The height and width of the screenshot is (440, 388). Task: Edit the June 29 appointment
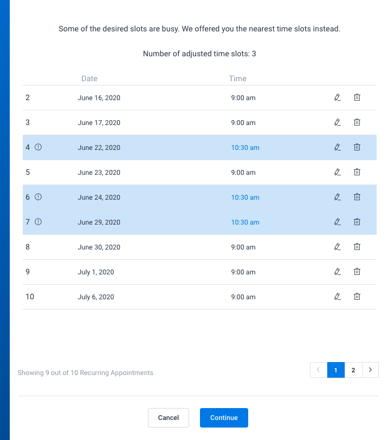[337, 222]
